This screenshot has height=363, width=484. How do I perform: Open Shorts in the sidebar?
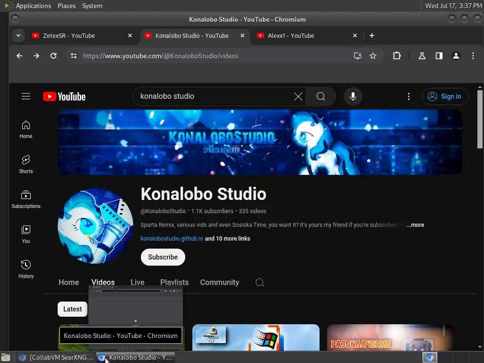pos(26,164)
